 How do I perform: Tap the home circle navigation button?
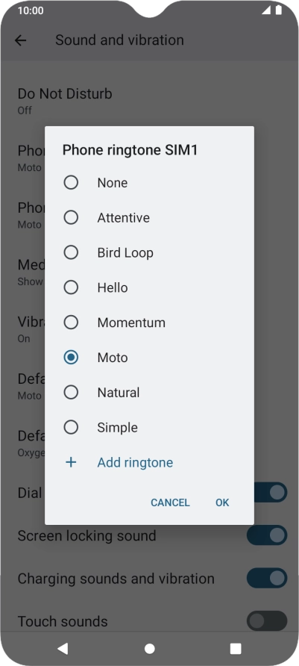click(x=149, y=648)
